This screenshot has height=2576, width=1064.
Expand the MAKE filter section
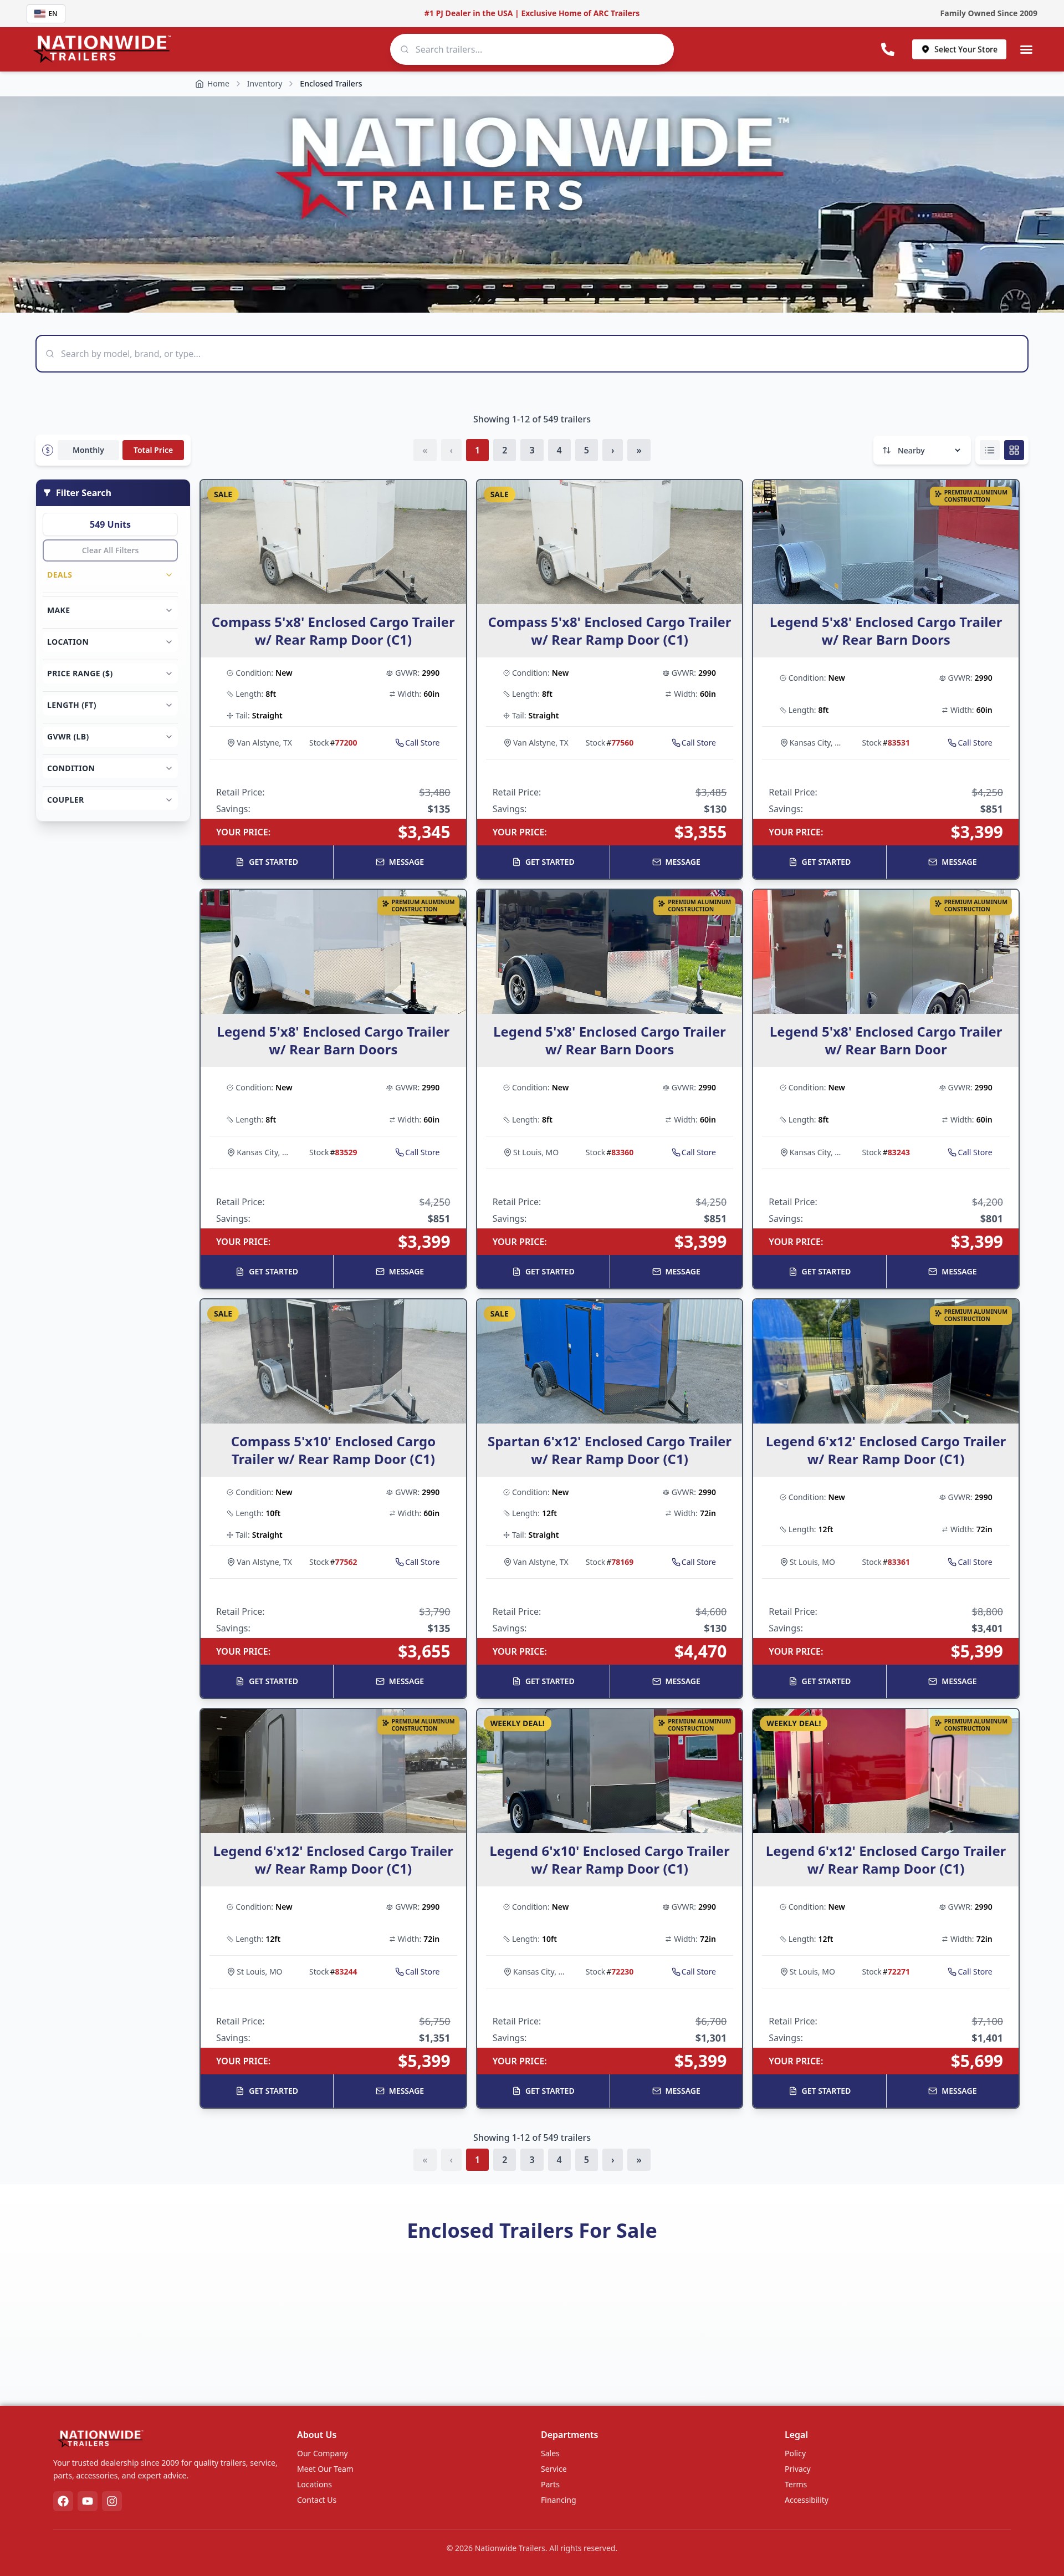pyautogui.click(x=110, y=610)
